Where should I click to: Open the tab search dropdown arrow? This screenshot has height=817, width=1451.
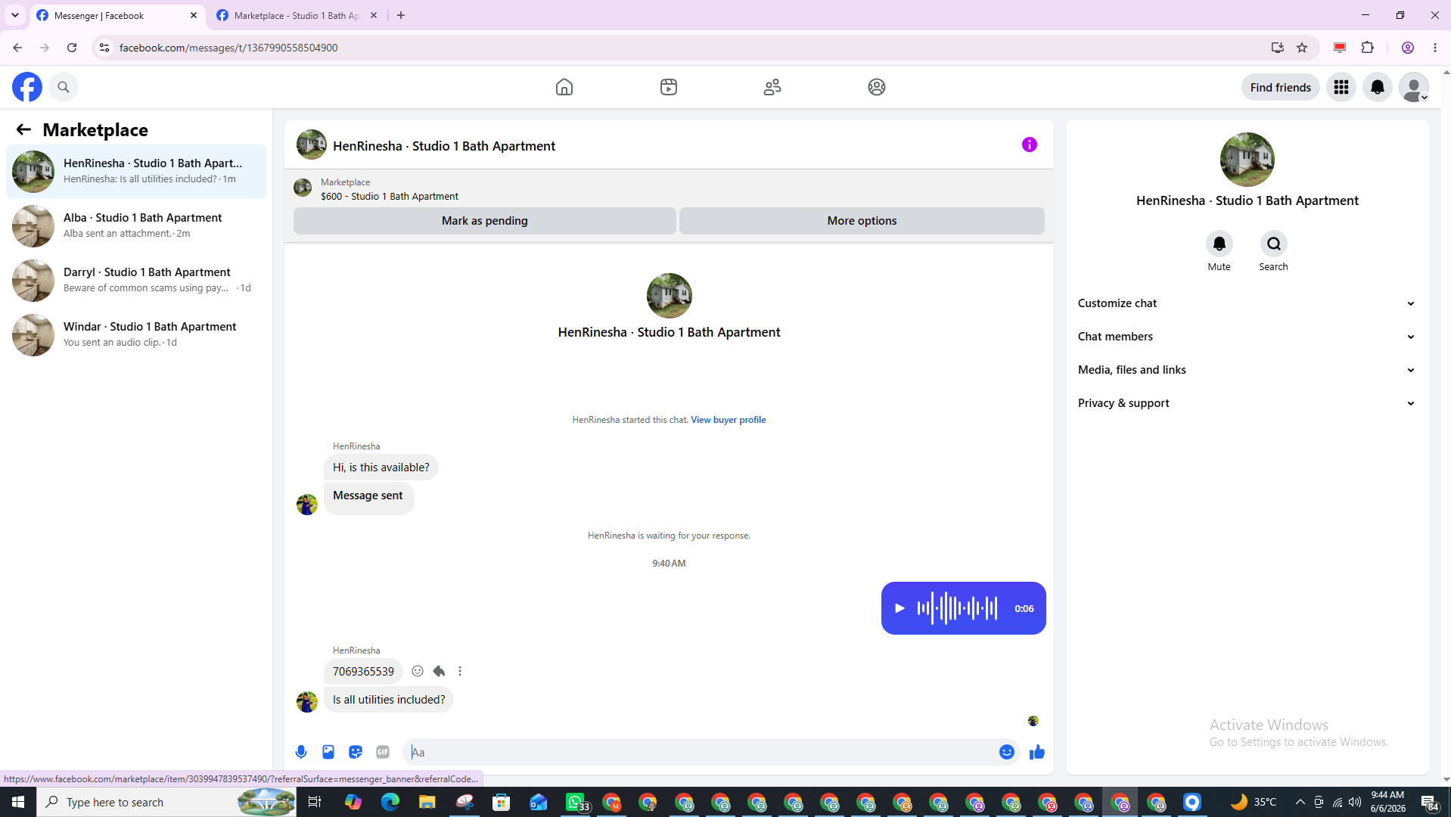pyautogui.click(x=15, y=15)
